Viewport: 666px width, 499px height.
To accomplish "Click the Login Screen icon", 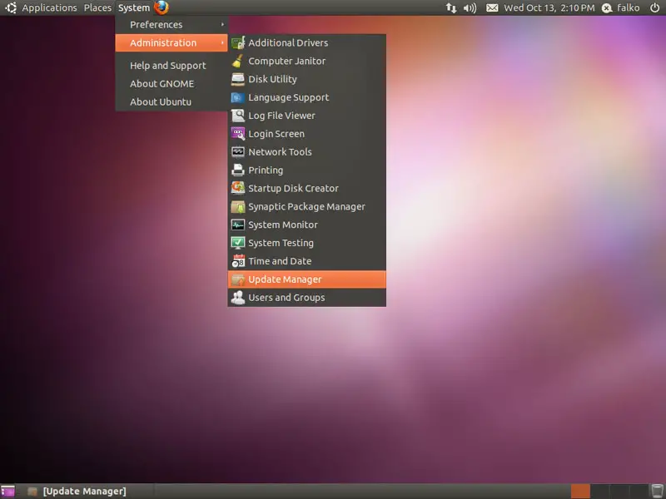I will point(238,134).
